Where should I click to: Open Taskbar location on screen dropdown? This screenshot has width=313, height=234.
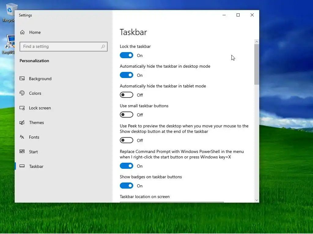click(172, 202)
